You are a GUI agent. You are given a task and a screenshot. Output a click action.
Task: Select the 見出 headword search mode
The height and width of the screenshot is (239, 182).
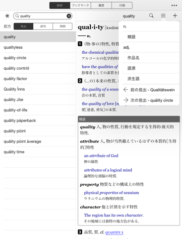[x=23, y=26]
